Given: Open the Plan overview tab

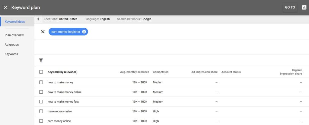Looking at the screenshot, I should coord(14,35).
